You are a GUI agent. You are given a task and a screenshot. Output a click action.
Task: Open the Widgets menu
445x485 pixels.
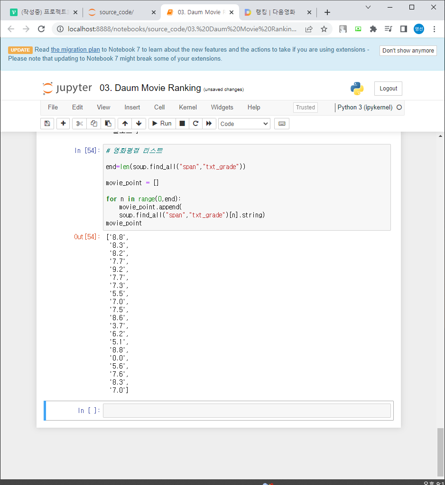click(x=222, y=108)
